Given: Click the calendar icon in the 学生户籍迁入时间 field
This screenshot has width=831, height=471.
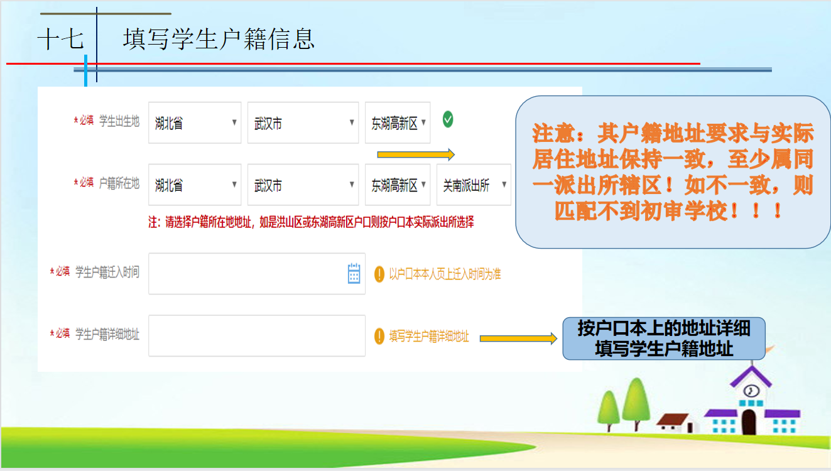Looking at the screenshot, I should click(x=354, y=273).
